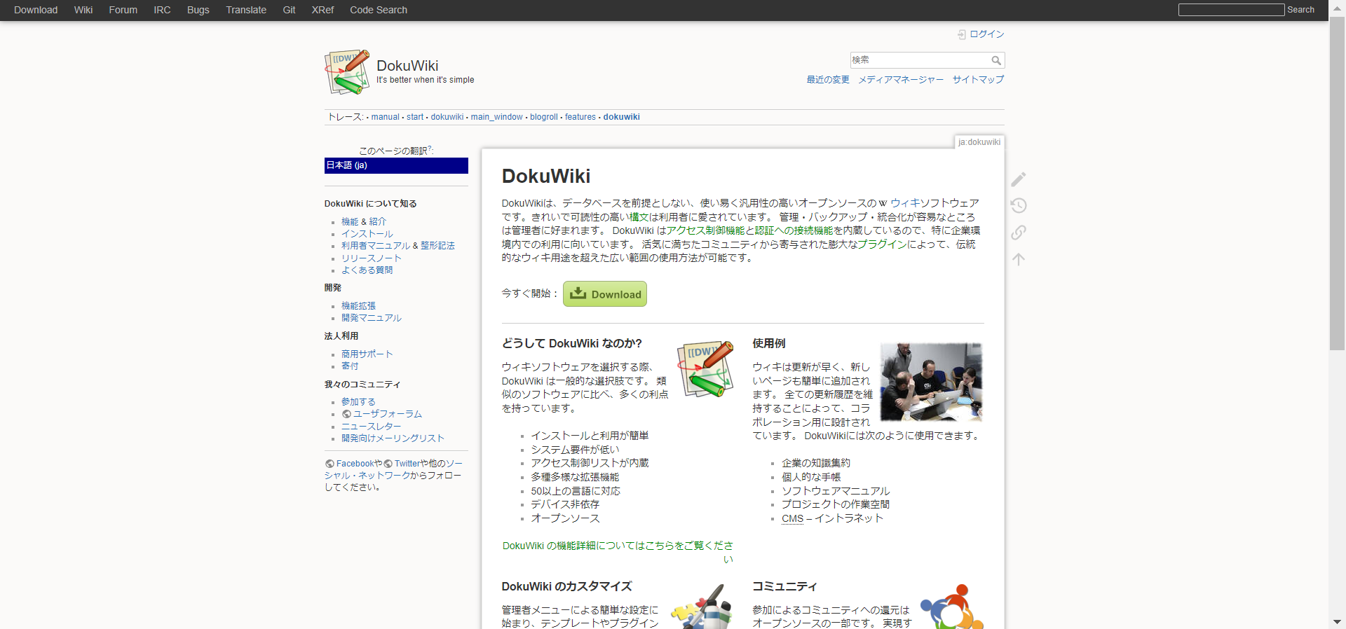Open Git in the top bar
This screenshot has width=1346, height=629.
[289, 10]
